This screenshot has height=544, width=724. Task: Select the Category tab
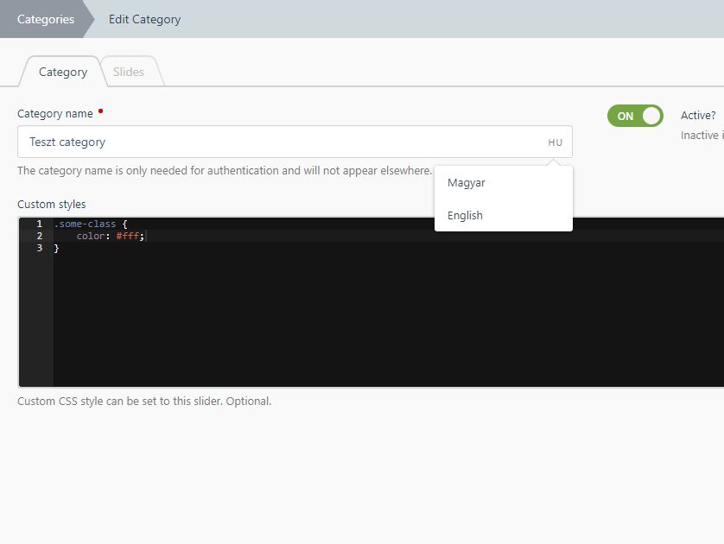tap(63, 72)
